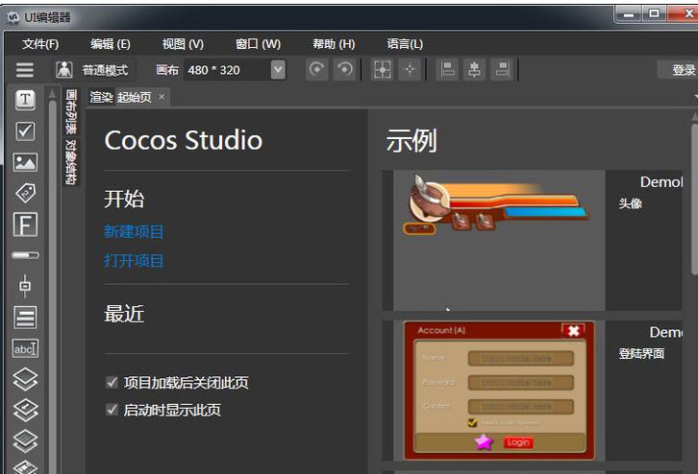Open the 窗口(W) menu

pyautogui.click(x=259, y=44)
